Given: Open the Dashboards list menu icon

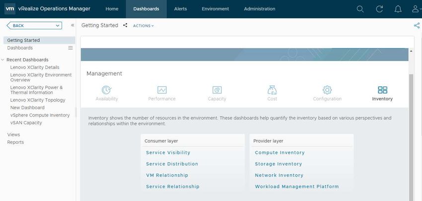Looking at the screenshot, I should coord(70,48).
